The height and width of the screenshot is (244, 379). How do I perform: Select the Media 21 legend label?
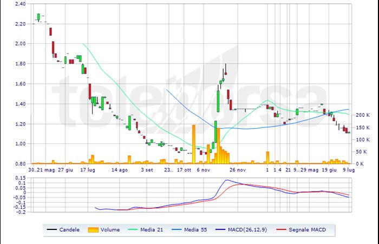(152, 230)
